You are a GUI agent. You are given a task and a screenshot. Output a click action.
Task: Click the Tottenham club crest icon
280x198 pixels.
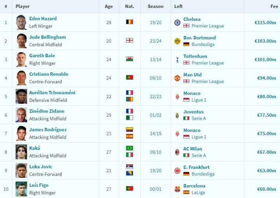pyautogui.click(x=177, y=60)
